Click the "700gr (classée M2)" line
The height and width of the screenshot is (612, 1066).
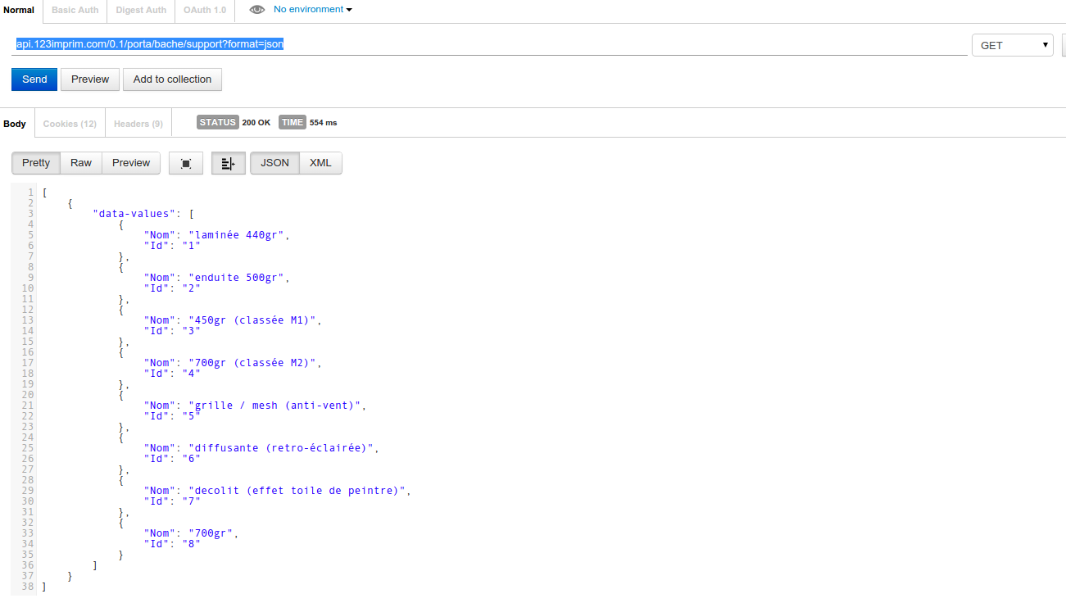233,363
